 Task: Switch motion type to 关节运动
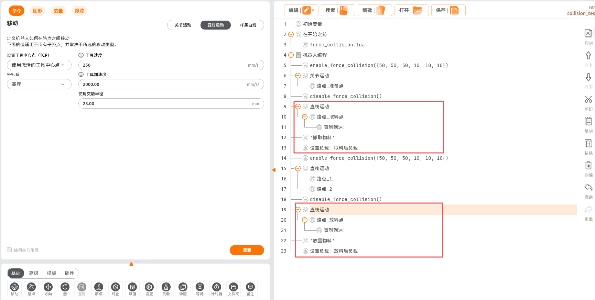(x=183, y=25)
